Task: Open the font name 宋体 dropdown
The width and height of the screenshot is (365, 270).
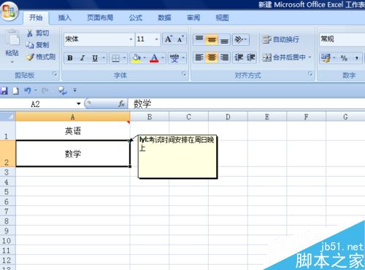Action: [131, 39]
